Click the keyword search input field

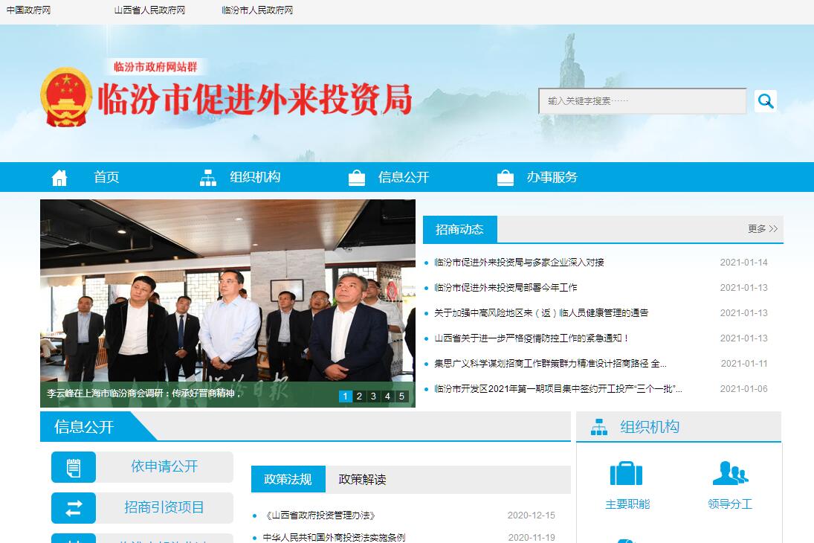click(x=642, y=101)
